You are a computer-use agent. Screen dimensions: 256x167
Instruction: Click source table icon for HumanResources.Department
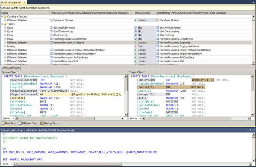click(51, 39)
